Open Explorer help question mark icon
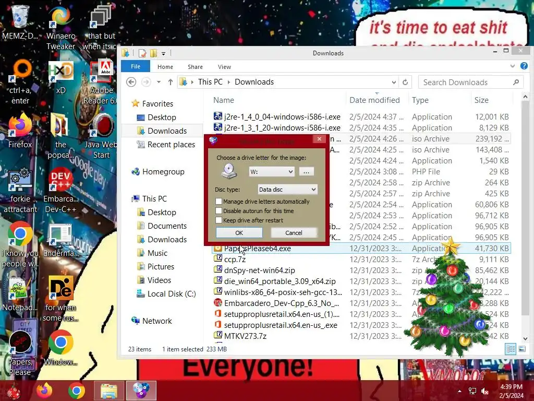This screenshot has height=401, width=534. point(524,66)
